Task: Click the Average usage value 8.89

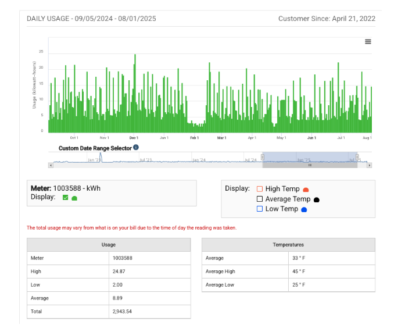Action: click(117, 298)
